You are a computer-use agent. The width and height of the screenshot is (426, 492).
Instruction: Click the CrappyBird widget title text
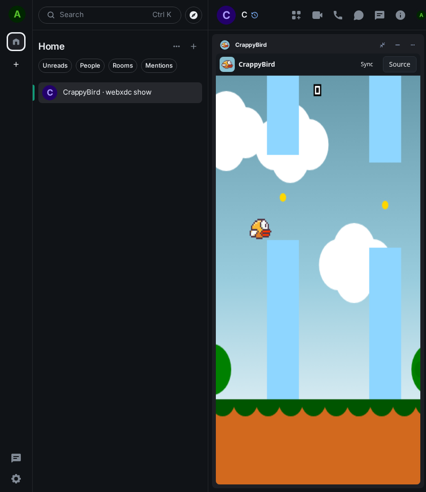point(251,45)
